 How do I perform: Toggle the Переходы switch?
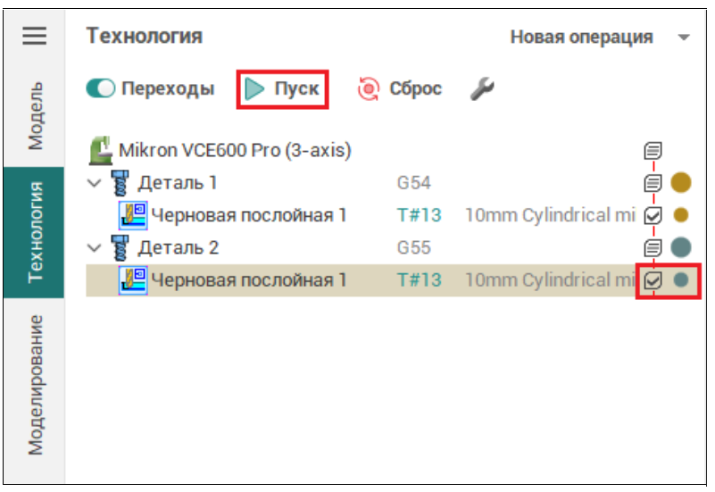[x=101, y=89]
